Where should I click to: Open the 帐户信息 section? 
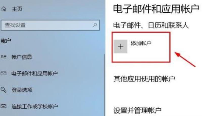(22, 57)
